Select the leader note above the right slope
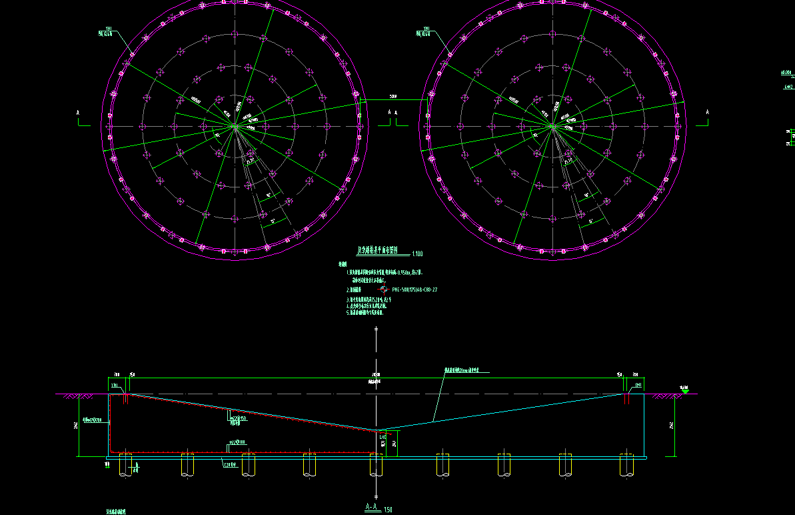This screenshot has height=515, width=795. click(x=462, y=370)
